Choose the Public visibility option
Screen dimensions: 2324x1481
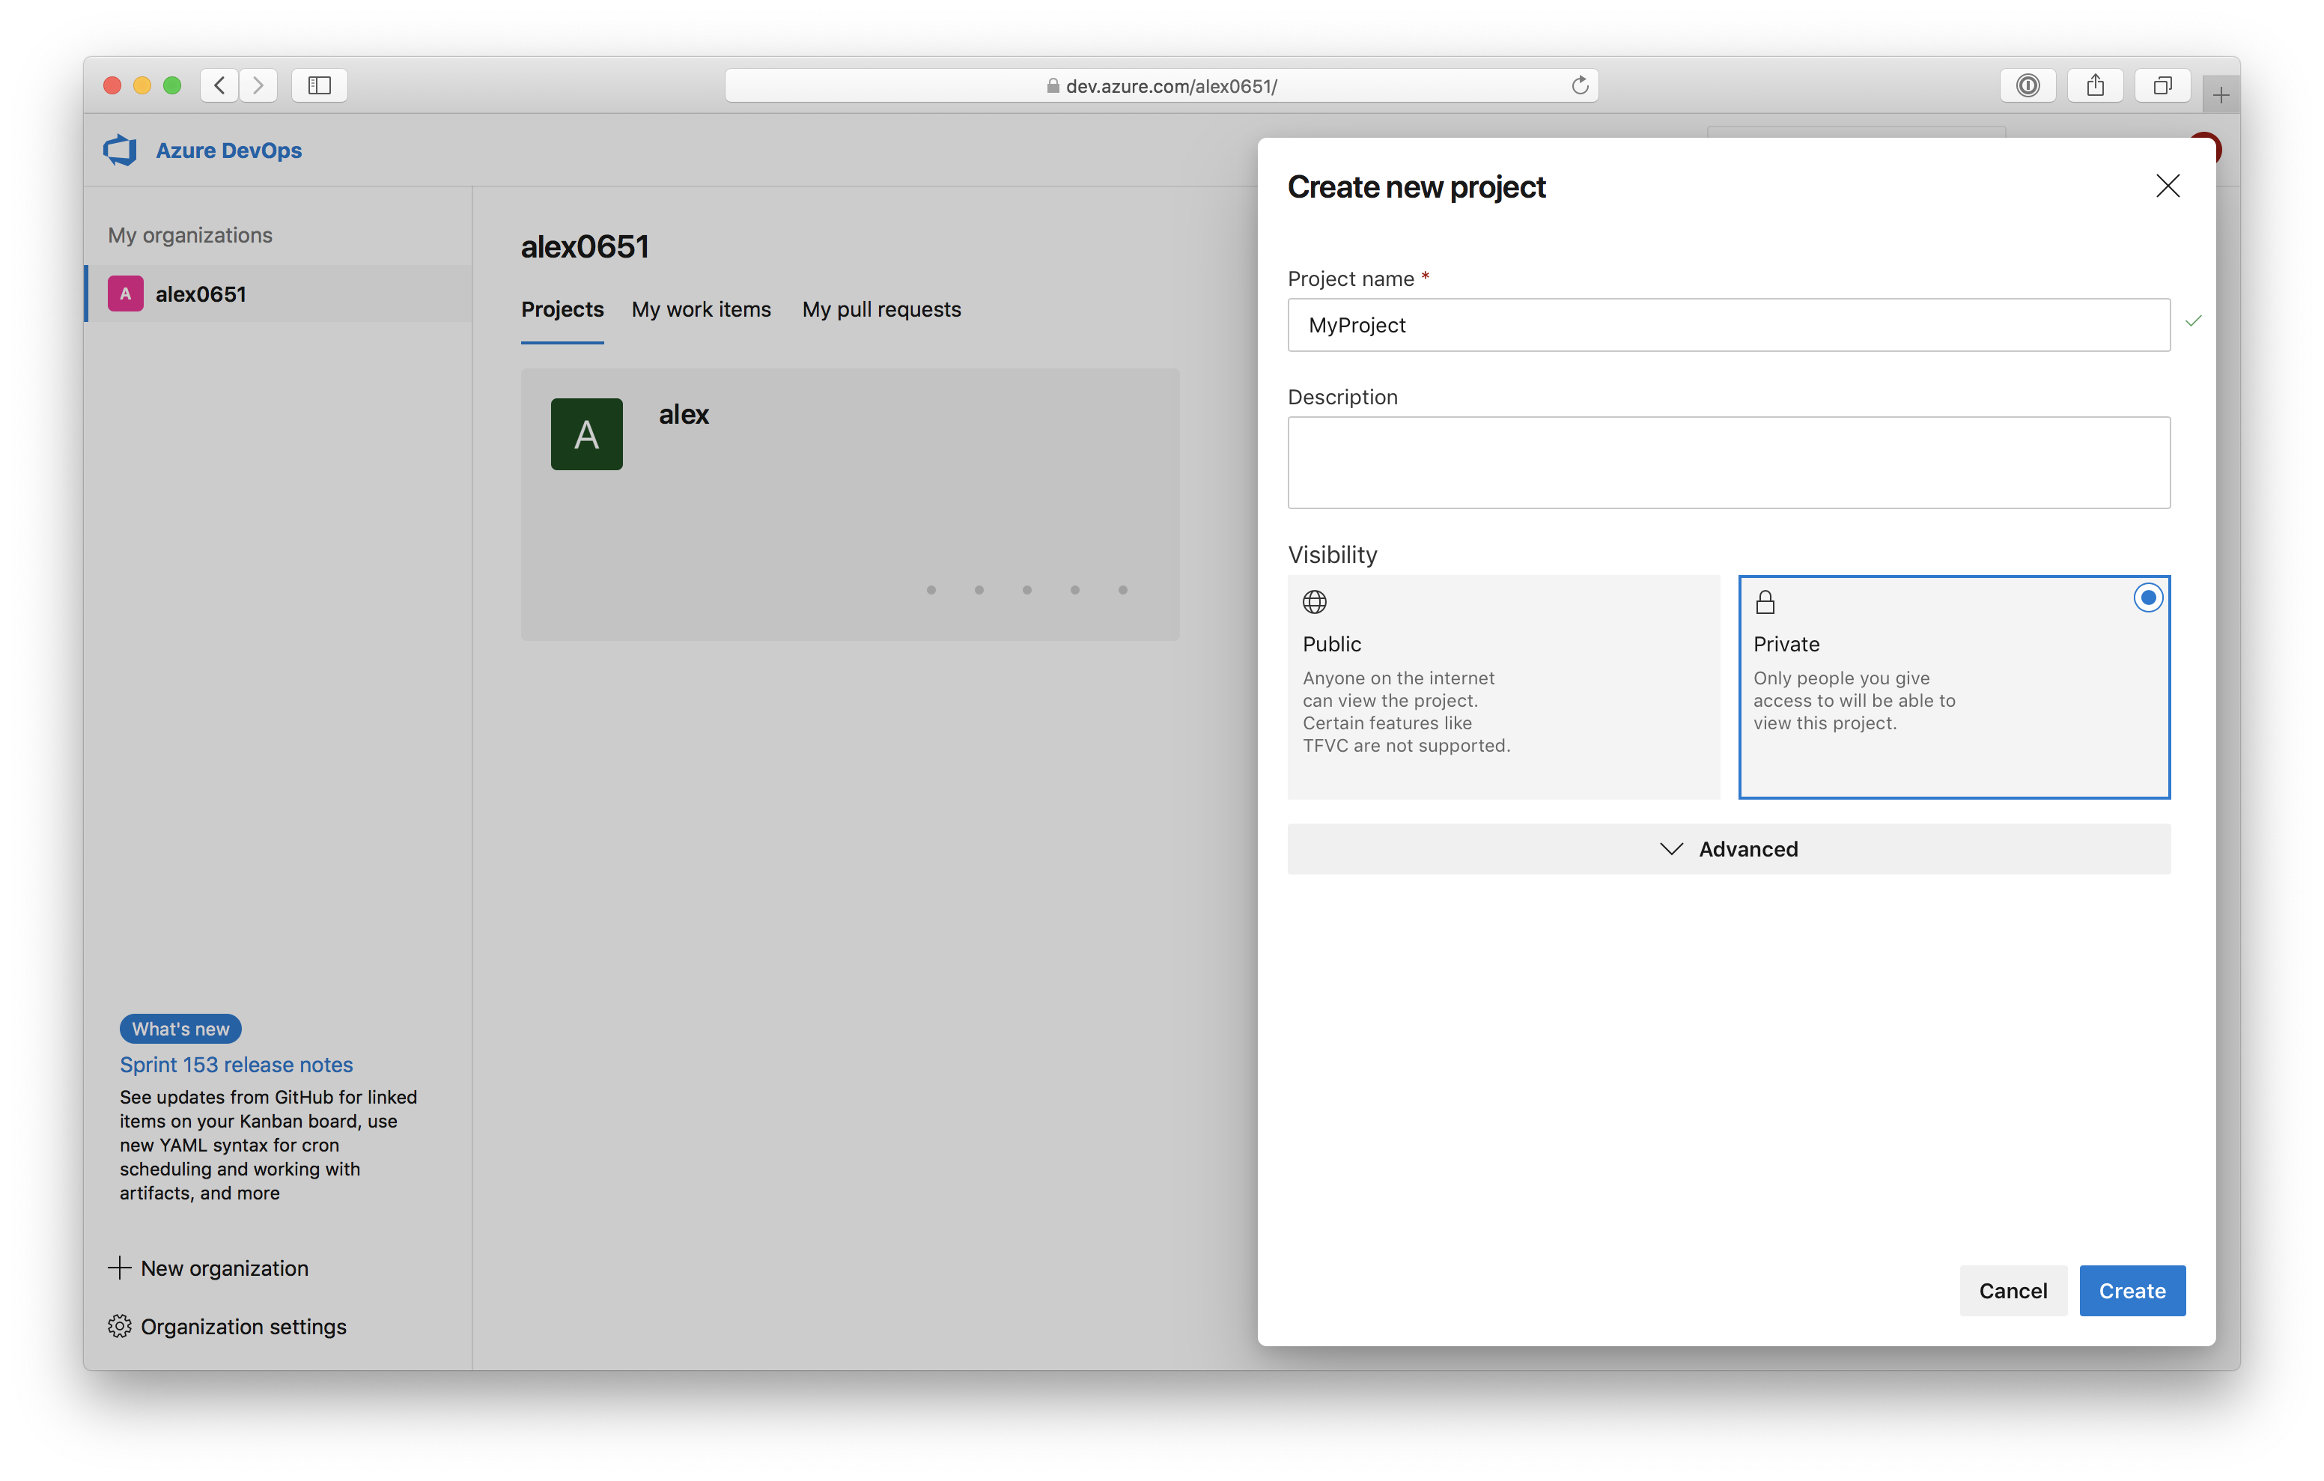coord(1503,687)
